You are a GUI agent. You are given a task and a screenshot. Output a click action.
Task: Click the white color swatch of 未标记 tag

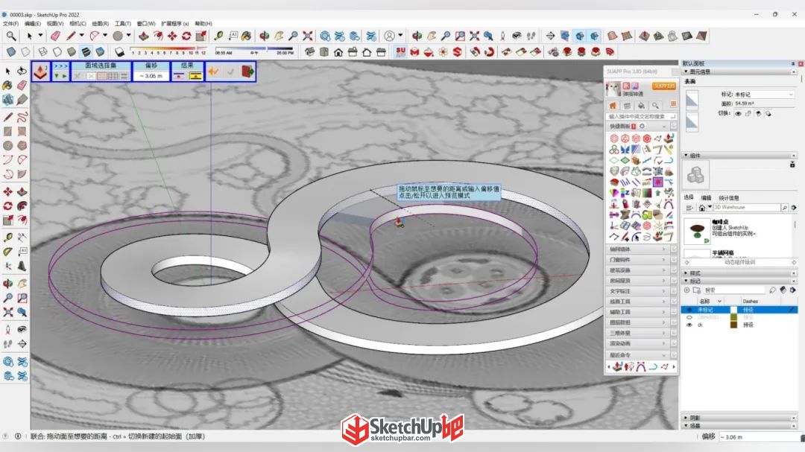pos(733,310)
